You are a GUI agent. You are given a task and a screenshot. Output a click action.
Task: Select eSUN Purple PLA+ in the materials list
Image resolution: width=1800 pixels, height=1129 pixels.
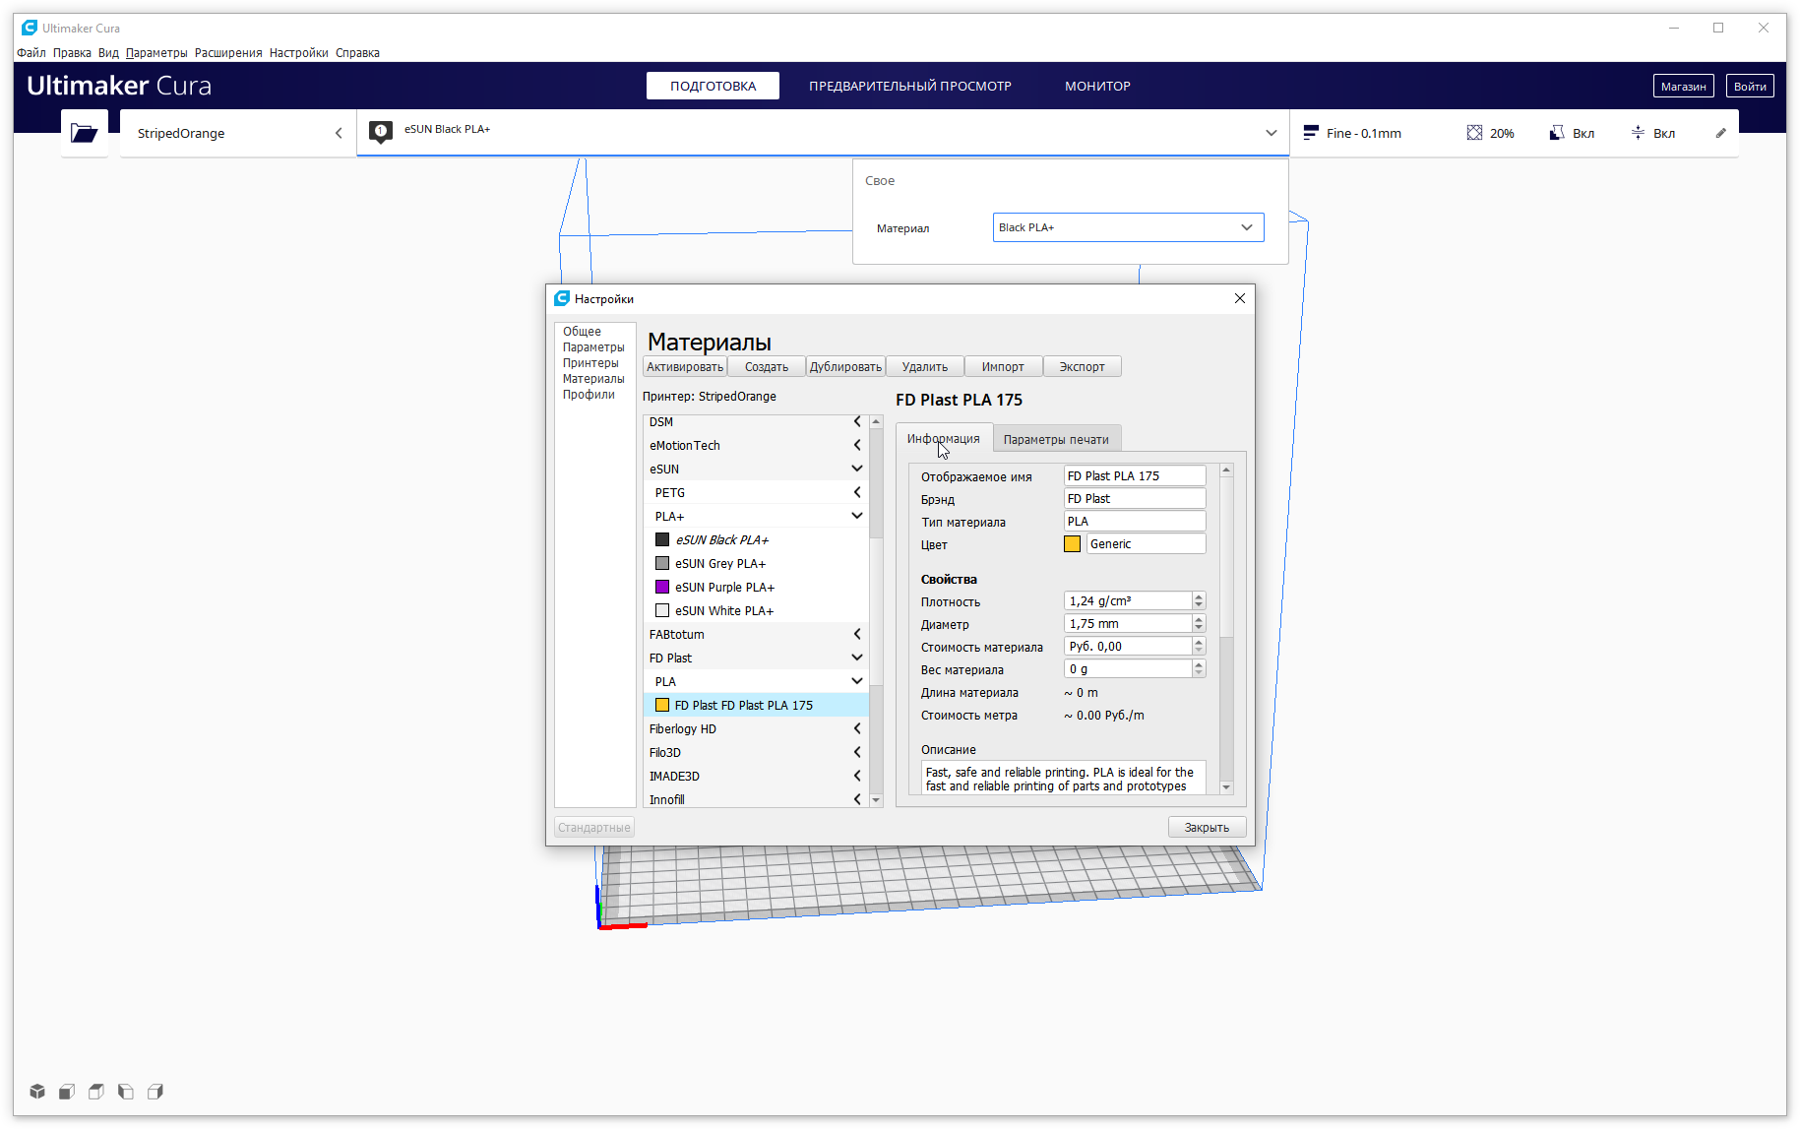(x=724, y=587)
